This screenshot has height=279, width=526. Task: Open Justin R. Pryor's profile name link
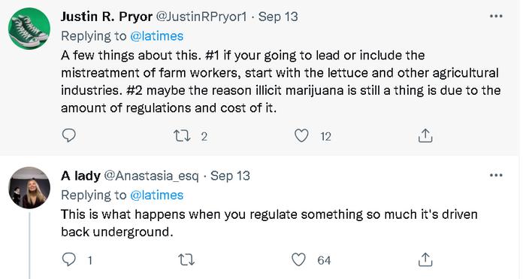point(107,17)
